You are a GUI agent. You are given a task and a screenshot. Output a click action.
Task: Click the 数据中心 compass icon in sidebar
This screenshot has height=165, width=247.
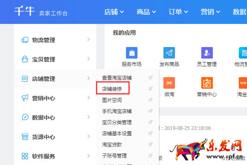pyautogui.click(x=25, y=117)
